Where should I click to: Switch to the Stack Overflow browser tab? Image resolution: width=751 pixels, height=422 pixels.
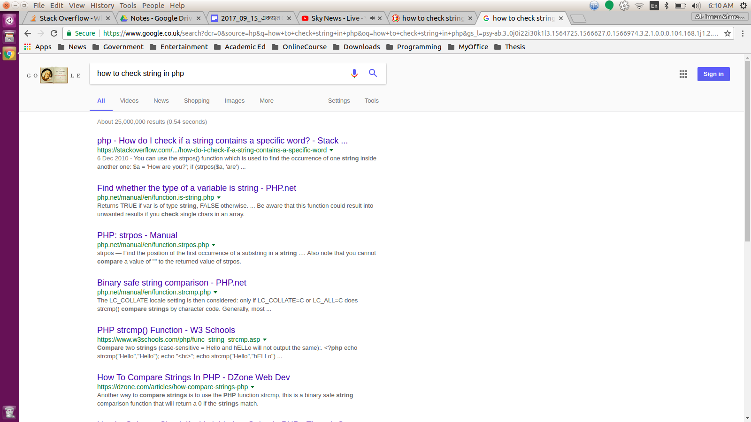coord(69,18)
